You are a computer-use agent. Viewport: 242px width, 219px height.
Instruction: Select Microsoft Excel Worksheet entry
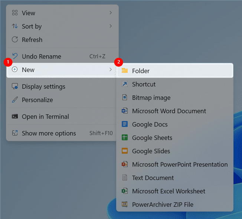click(175, 191)
